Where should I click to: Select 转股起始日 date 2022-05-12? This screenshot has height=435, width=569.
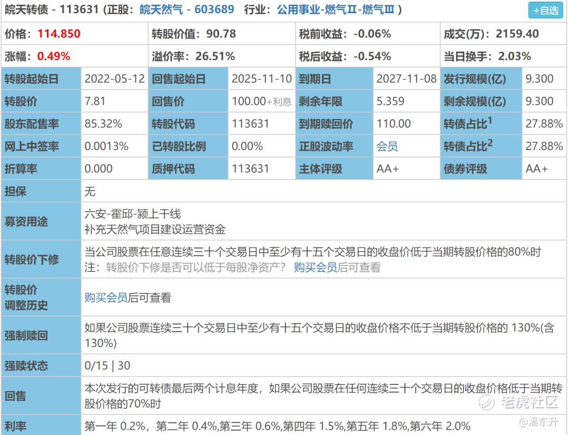click(115, 78)
